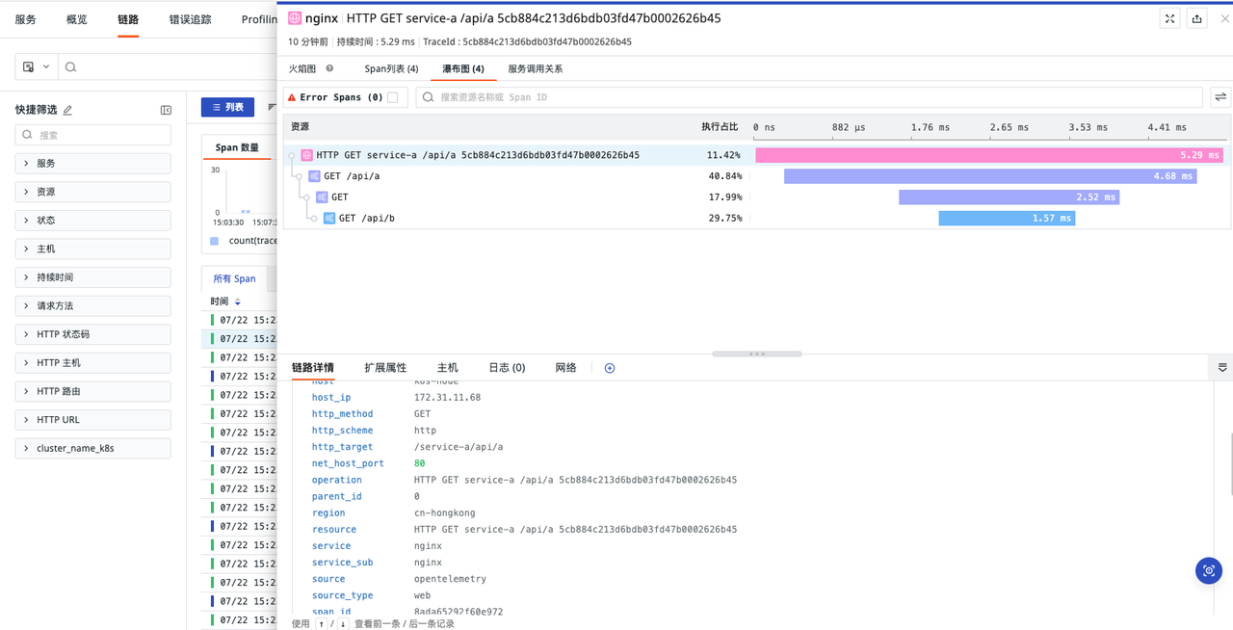Screen dimensions: 1233x630
Task: Click the plus icon to add a tab
Action: click(610, 368)
